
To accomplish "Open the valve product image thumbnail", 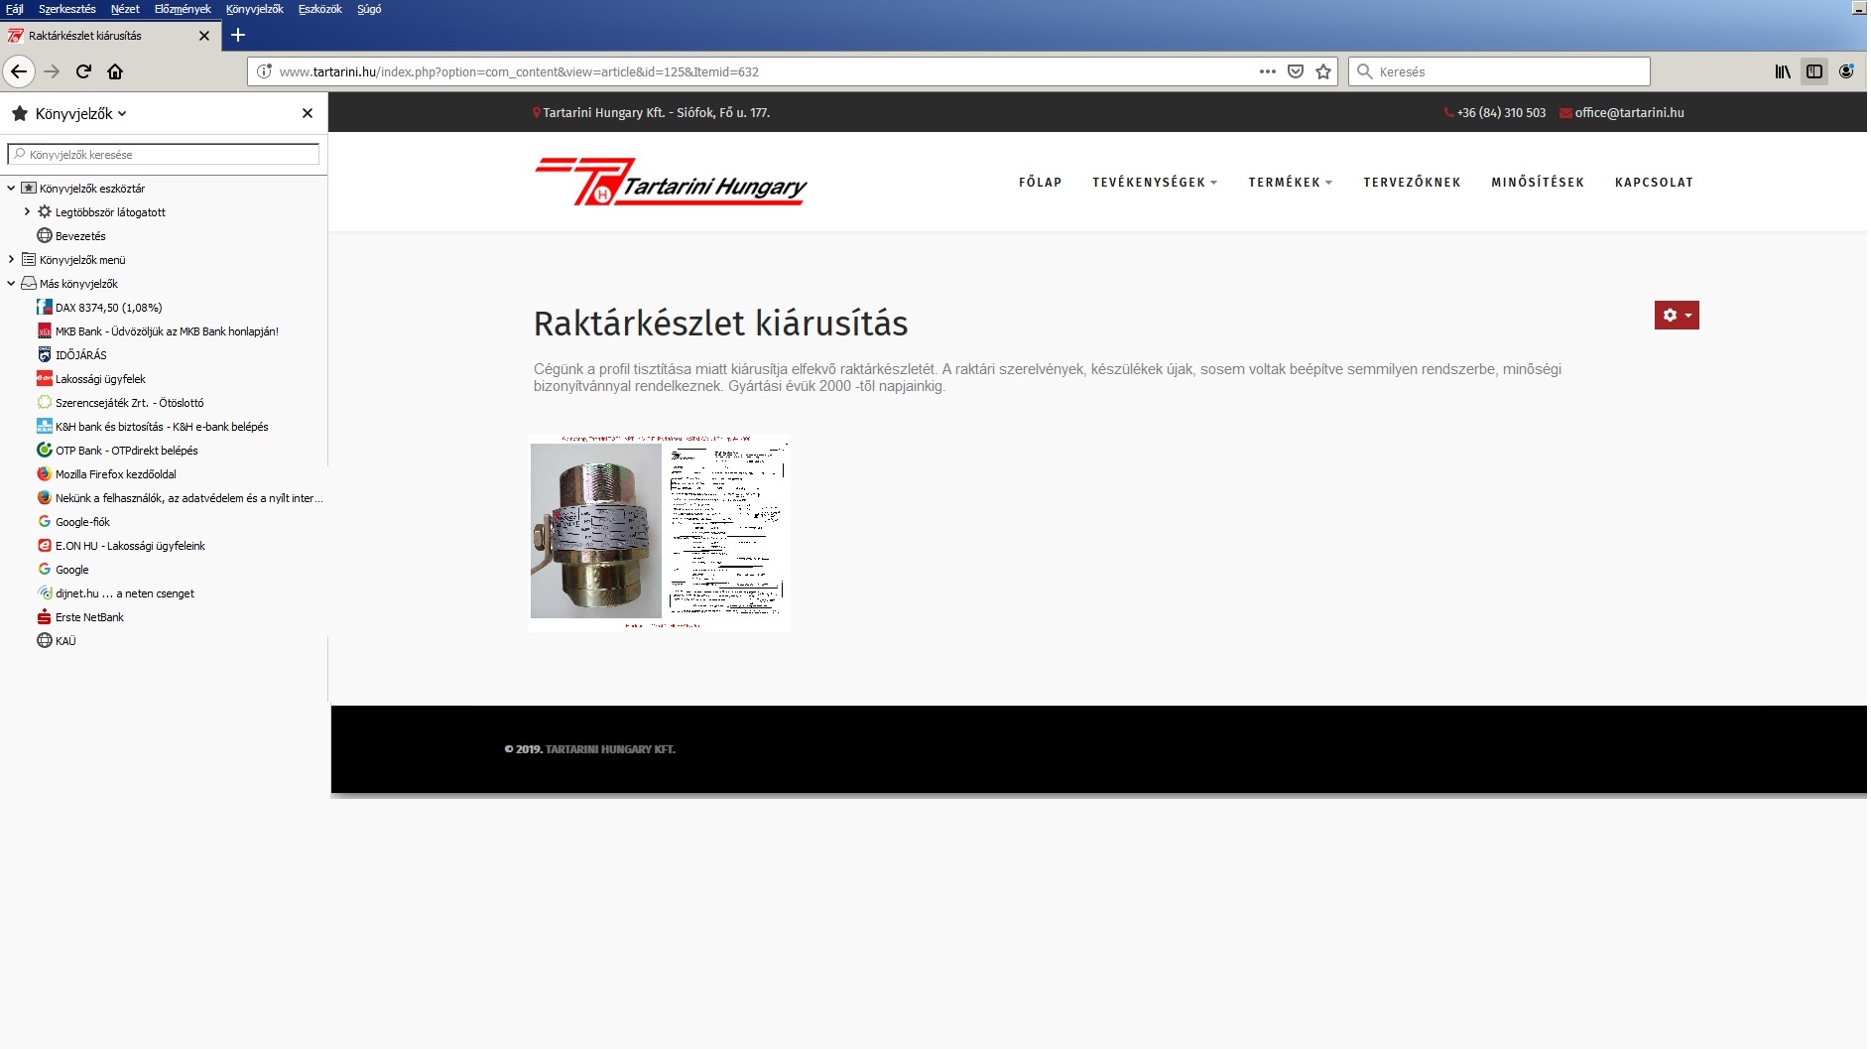I will pyautogui.click(x=660, y=532).
